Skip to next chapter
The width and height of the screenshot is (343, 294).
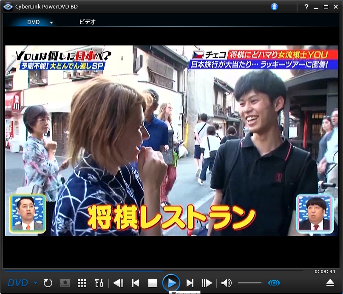point(190,283)
